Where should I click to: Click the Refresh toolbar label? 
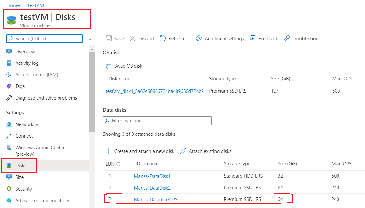click(176, 38)
